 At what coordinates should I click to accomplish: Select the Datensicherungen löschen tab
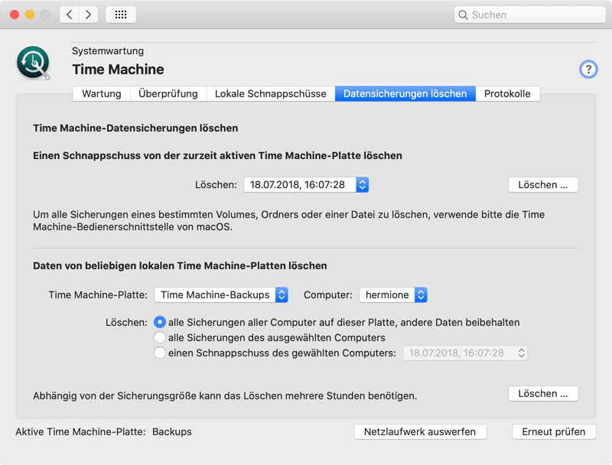coord(405,93)
